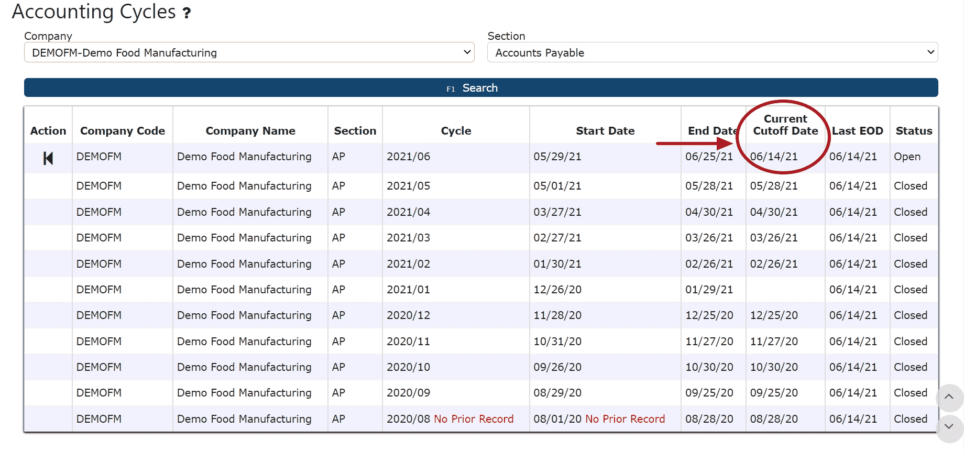964x451 pixels.
Task: Click the rewind action icon for cycle 2021/06
Action: (48, 158)
